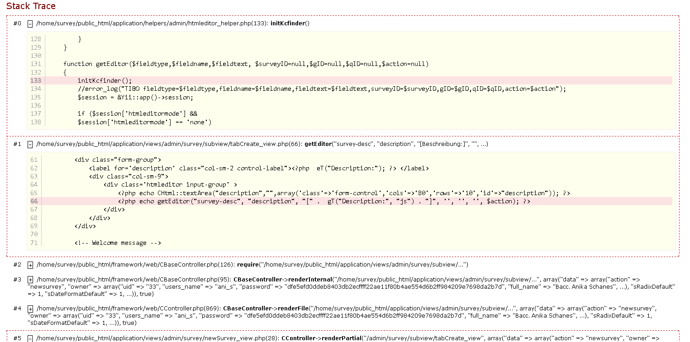The width and height of the screenshot is (690, 342).
Task: Click highlighted line 133 initKcfinder() call
Action: coord(105,81)
